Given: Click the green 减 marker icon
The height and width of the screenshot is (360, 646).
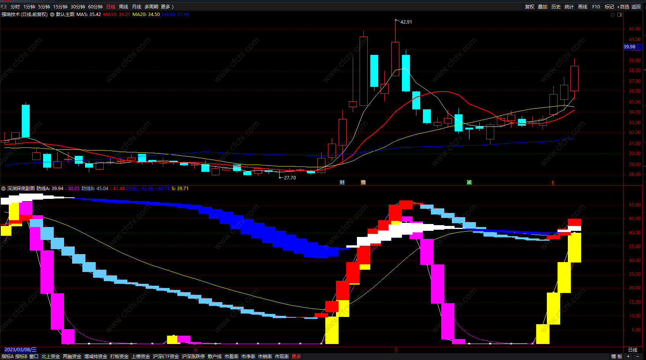Looking at the screenshot, I should (x=469, y=182).
